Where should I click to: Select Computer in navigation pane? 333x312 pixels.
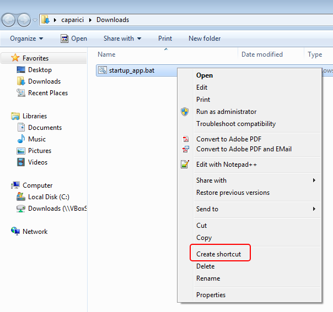pos(37,185)
